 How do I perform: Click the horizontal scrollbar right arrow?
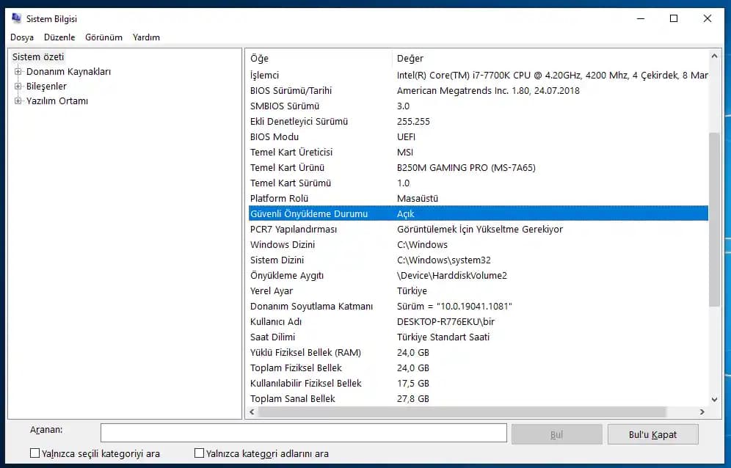tap(702, 412)
